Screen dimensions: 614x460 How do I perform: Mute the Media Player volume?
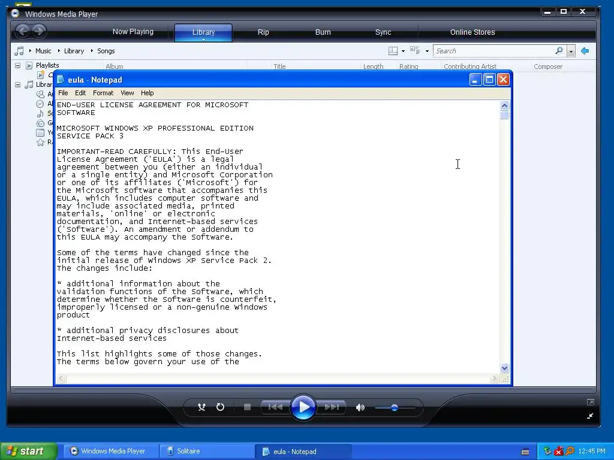tap(360, 407)
